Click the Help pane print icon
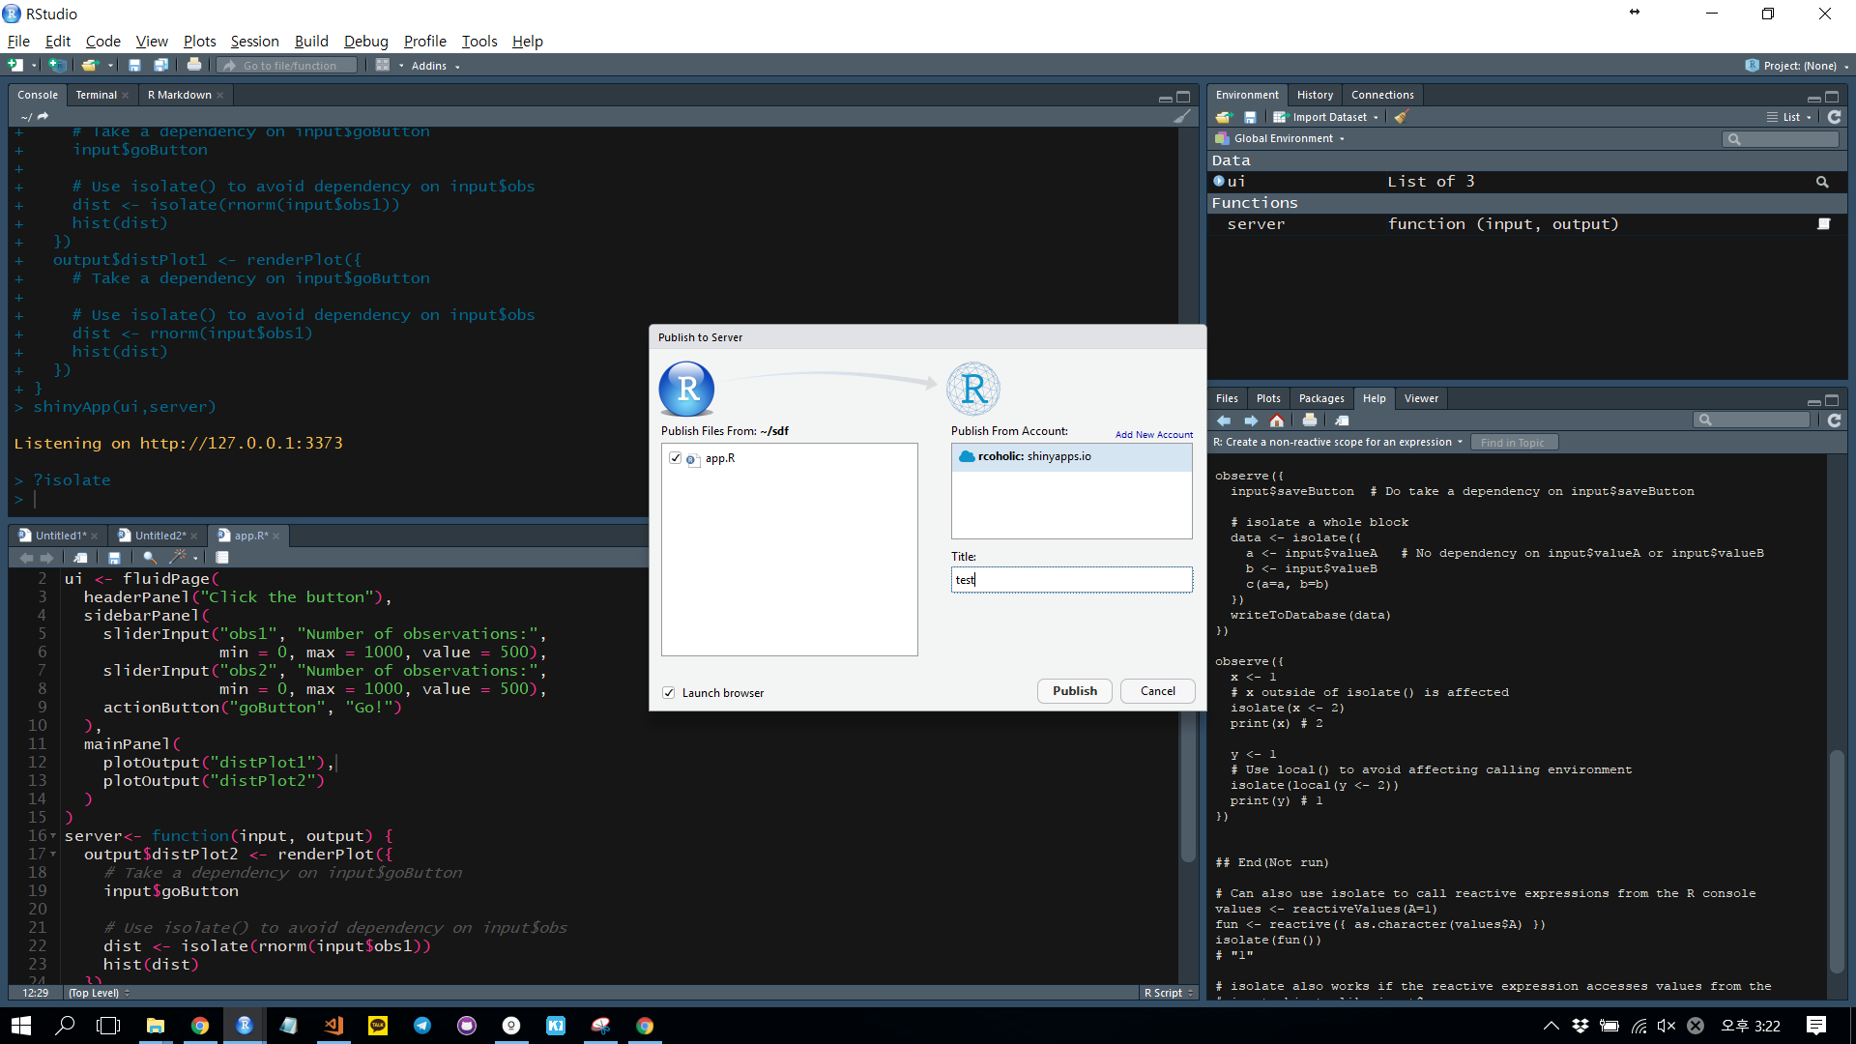This screenshot has width=1856, height=1044. (x=1309, y=420)
